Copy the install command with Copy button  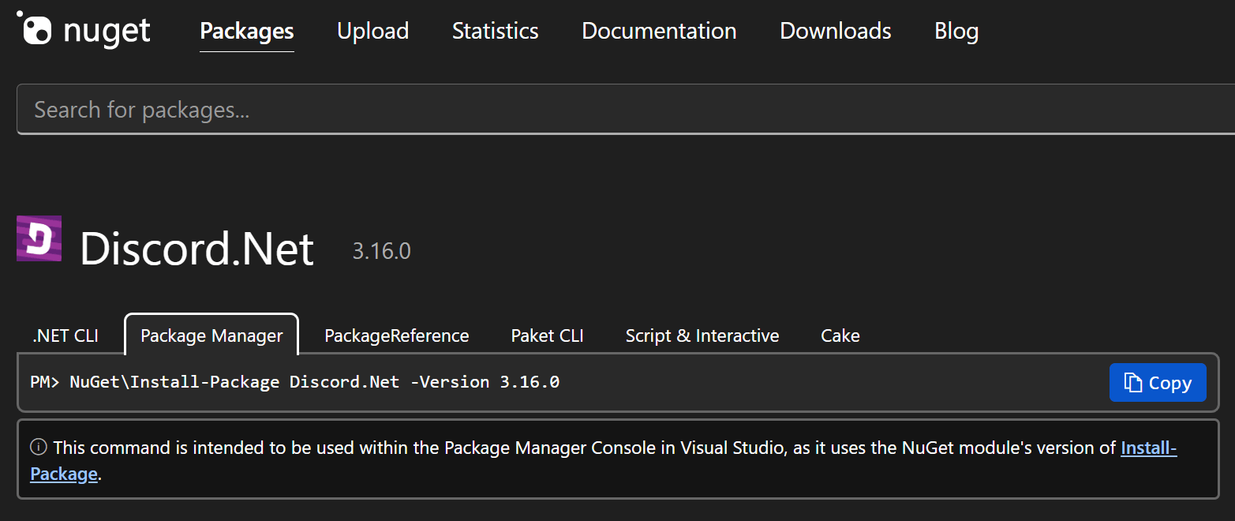(1158, 383)
